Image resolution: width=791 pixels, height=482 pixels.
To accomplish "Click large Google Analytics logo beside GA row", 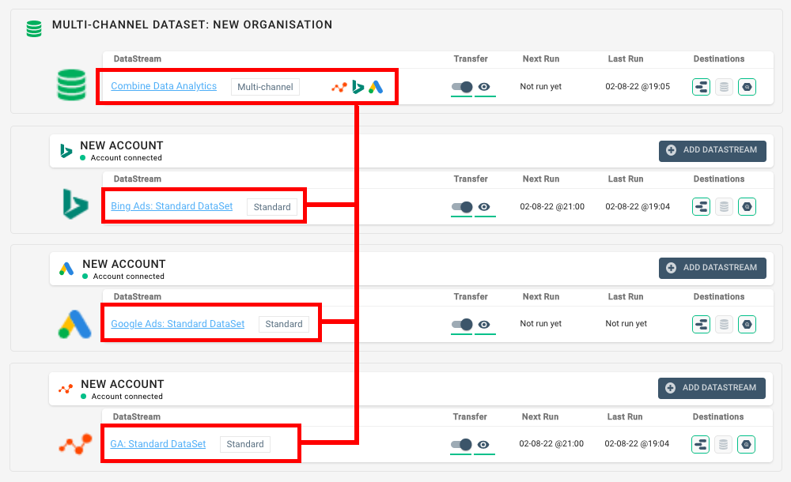I will coord(75,444).
